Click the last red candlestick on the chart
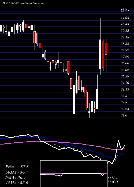The image size is (134, 187). (106, 49)
